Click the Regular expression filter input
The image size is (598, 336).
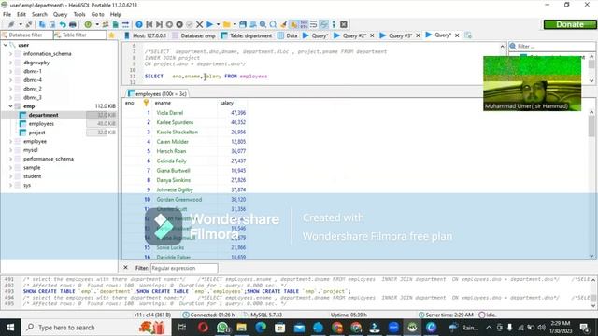tap(184, 268)
